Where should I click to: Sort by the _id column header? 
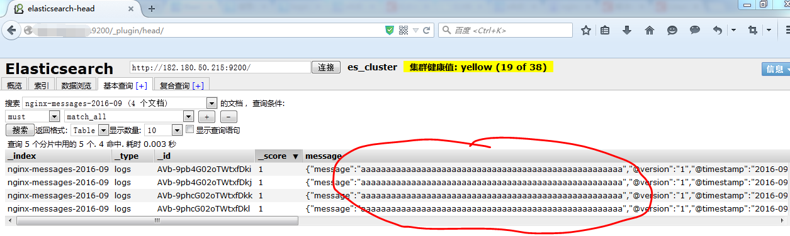(x=205, y=156)
